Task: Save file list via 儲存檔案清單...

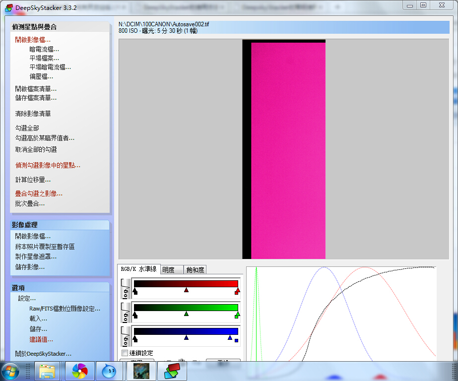Action: point(36,98)
